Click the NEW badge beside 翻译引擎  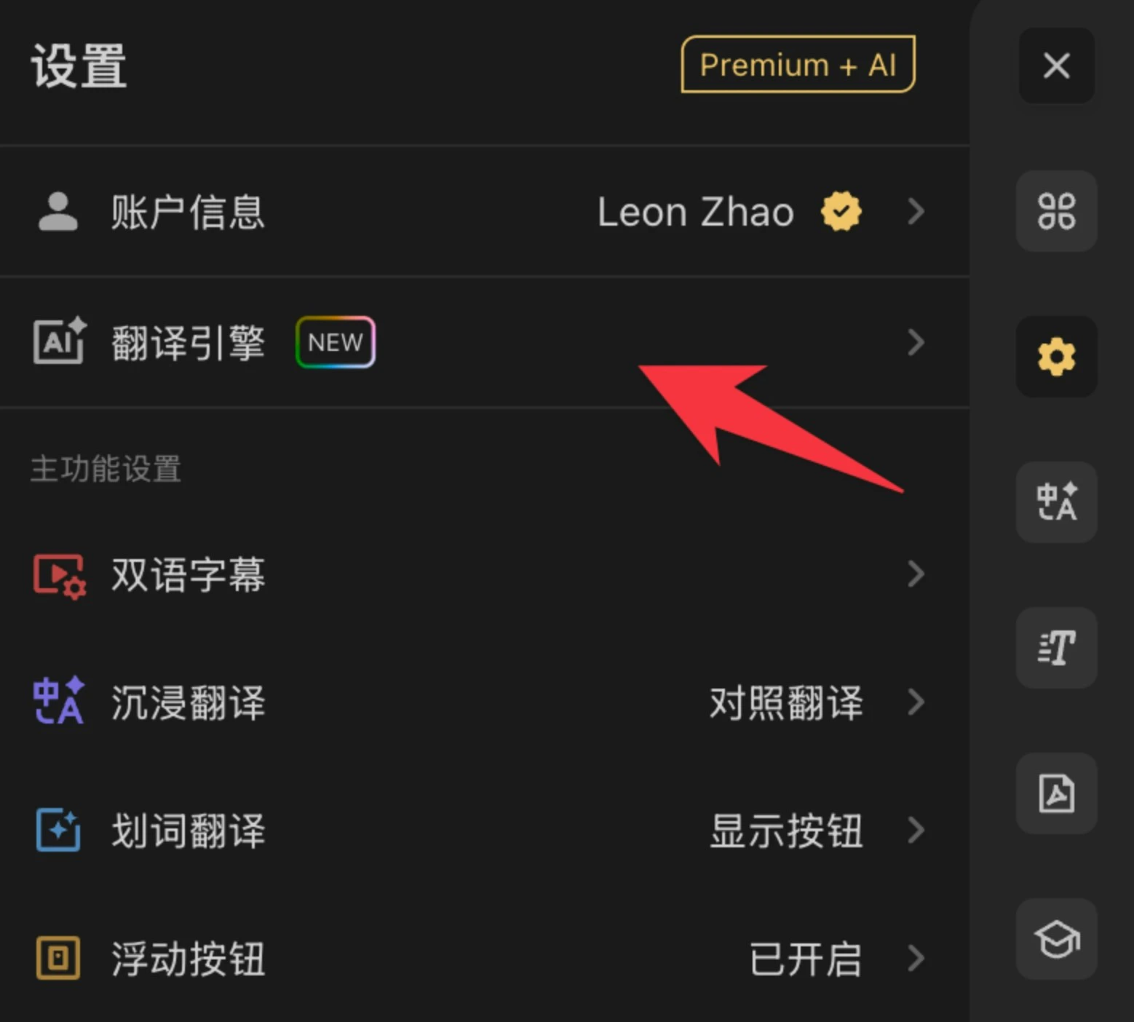pos(335,342)
